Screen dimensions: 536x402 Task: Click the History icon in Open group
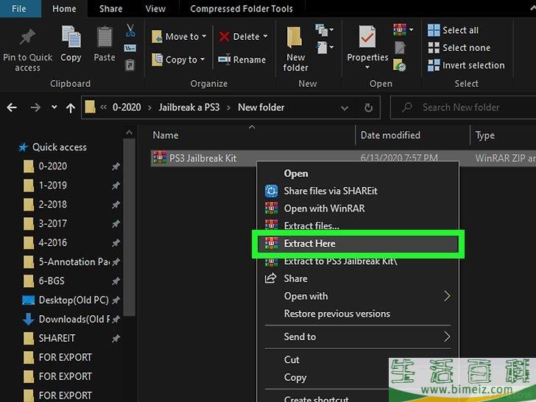[399, 65]
